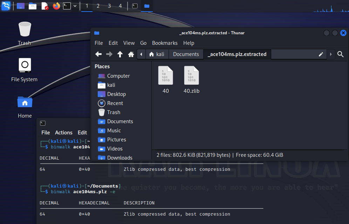Switch to workspace 4
This screenshot has width=349, height=224.
coord(121,6)
